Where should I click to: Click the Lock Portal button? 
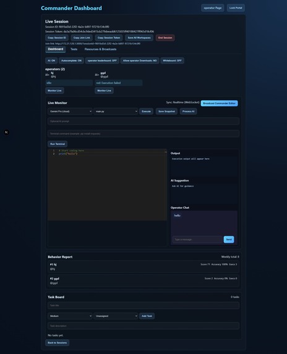click(236, 8)
